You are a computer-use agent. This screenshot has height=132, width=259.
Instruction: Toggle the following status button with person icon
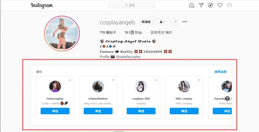point(162,22)
